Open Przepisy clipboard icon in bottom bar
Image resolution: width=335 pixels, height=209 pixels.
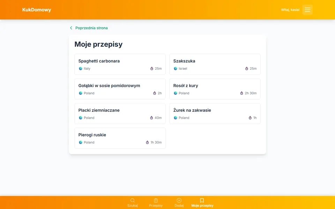click(156, 201)
